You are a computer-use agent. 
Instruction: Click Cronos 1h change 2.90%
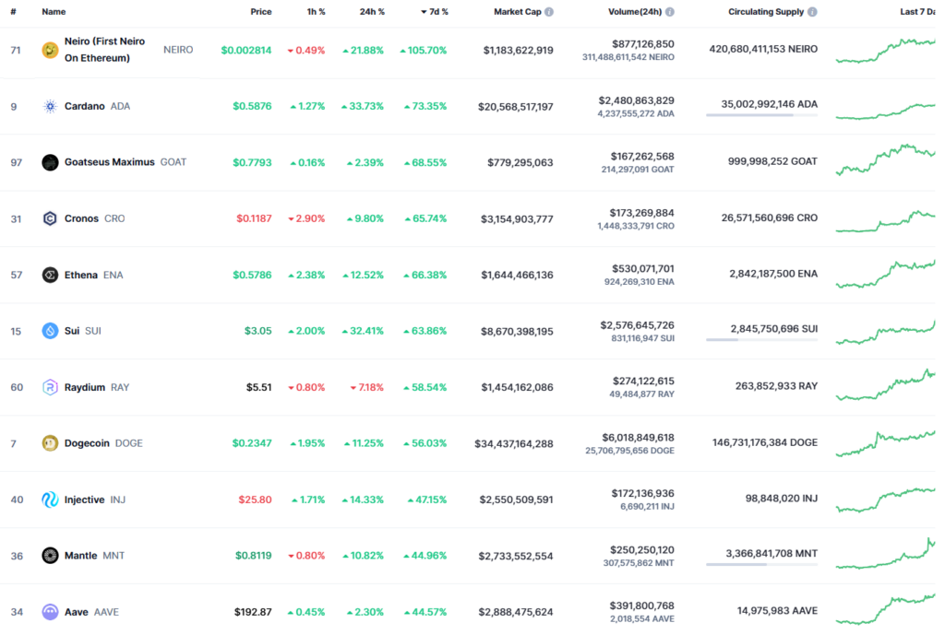point(306,219)
